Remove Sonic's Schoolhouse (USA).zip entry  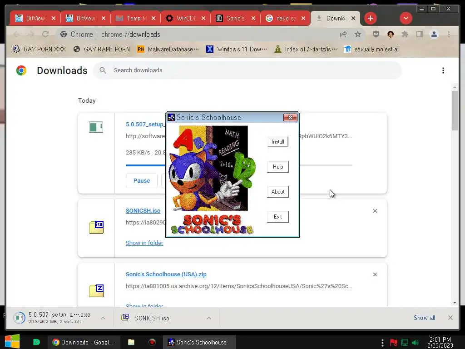point(375,274)
